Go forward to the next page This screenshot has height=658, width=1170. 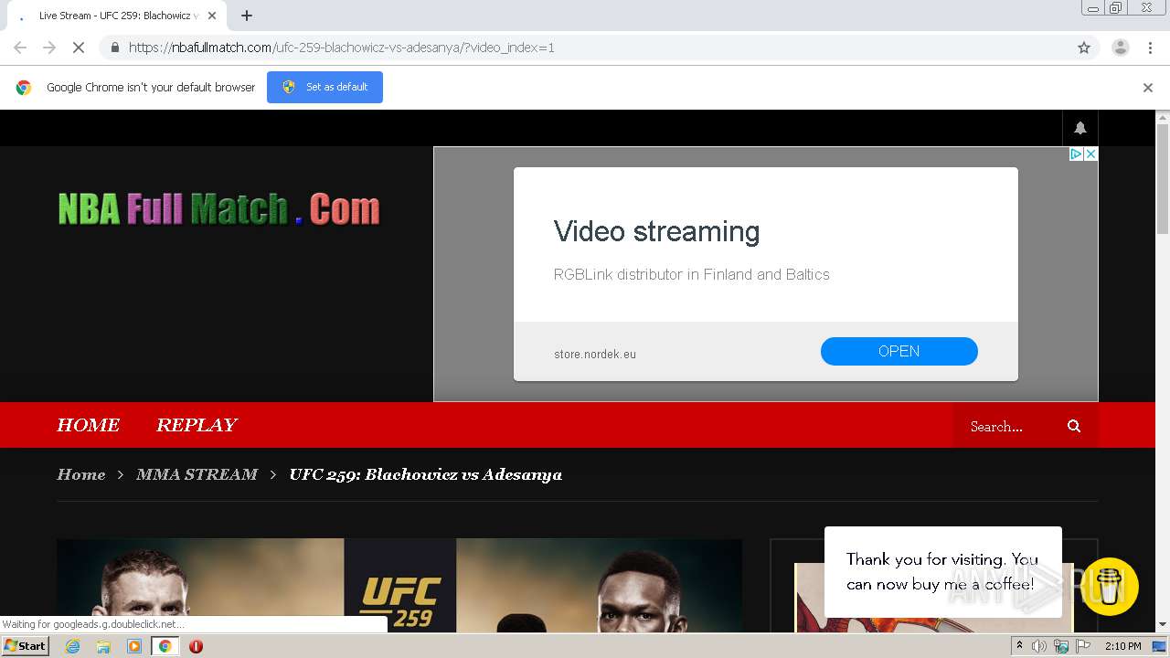[x=49, y=48]
